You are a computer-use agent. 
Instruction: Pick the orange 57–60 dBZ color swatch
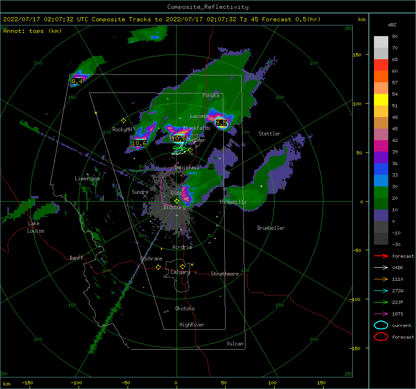pos(381,77)
